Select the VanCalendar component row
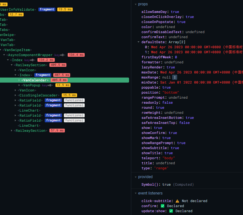Viewport: 243px width, 215px height. point(65,80)
